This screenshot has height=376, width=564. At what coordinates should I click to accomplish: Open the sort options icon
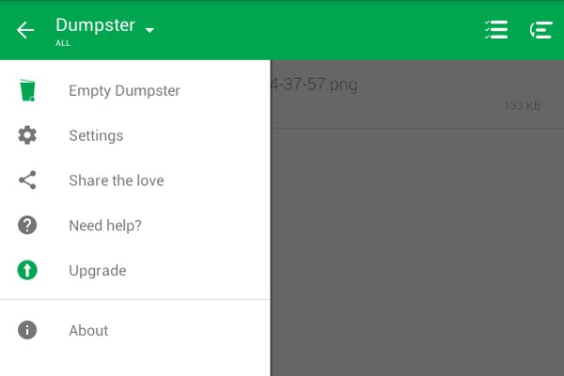[541, 30]
